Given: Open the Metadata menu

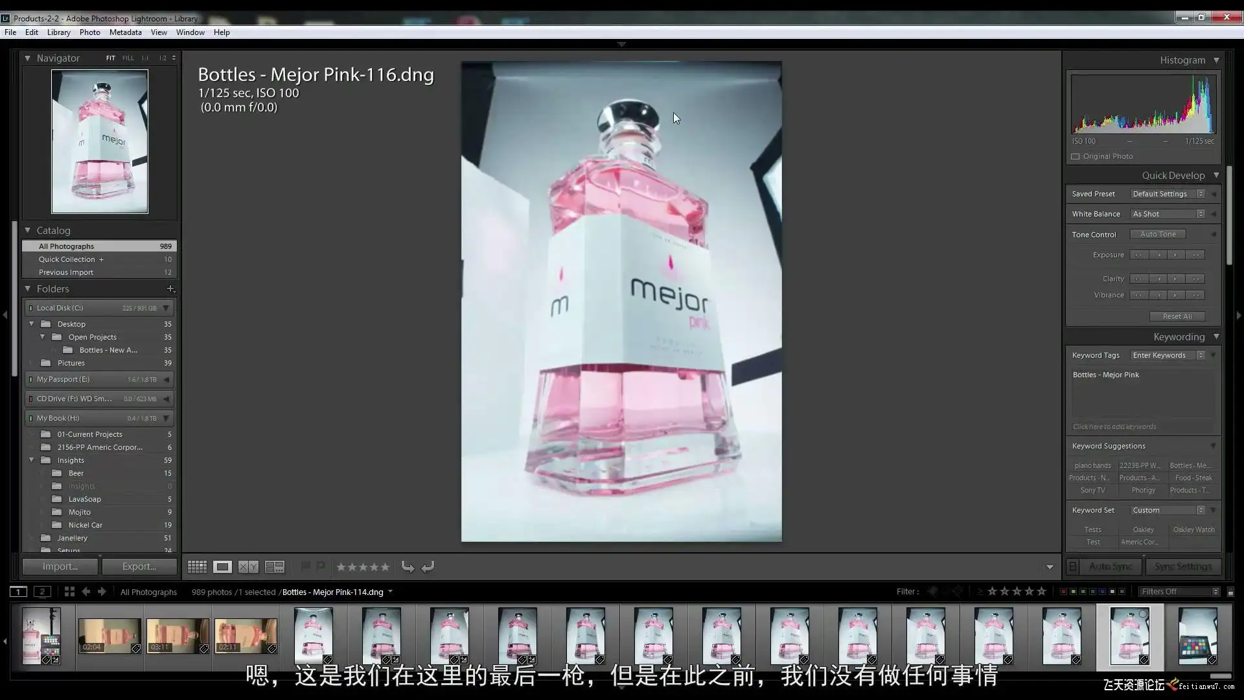Looking at the screenshot, I should point(125,32).
